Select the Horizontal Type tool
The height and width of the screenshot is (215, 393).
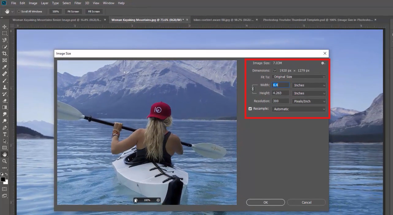coord(5,135)
